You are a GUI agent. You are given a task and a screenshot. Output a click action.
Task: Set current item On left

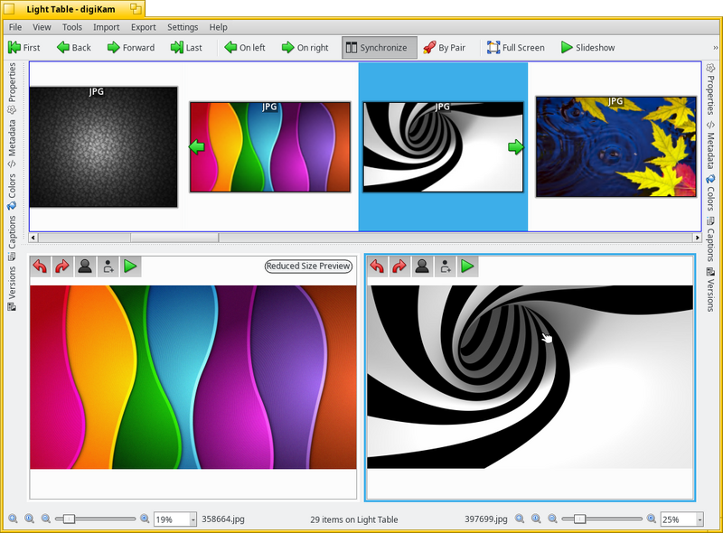(x=244, y=48)
